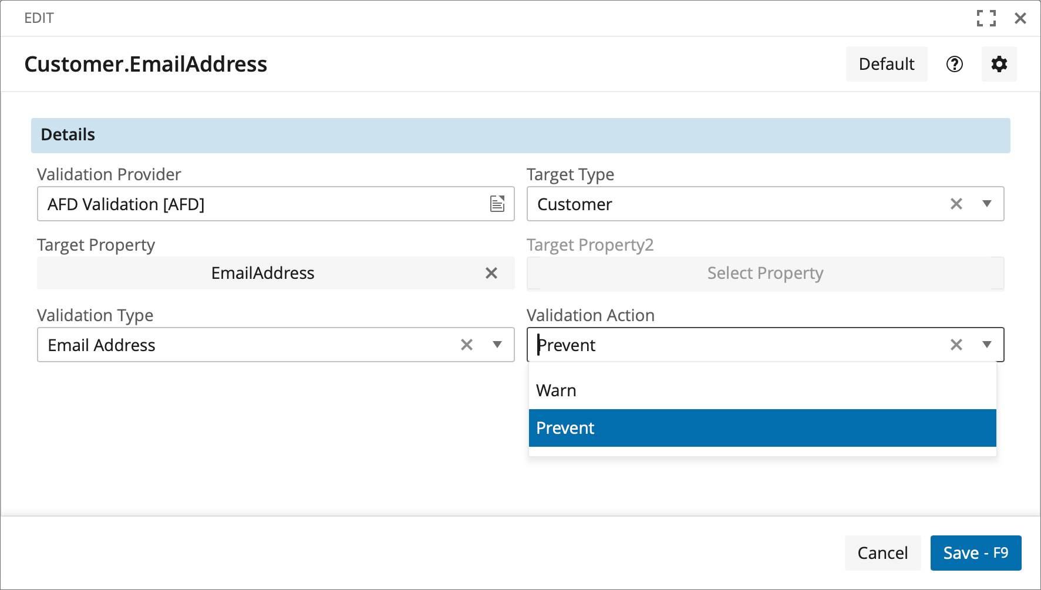Image resolution: width=1041 pixels, height=590 pixels.
Task: Collapse the Validation Action dropdown arrow
Action: 987,345
